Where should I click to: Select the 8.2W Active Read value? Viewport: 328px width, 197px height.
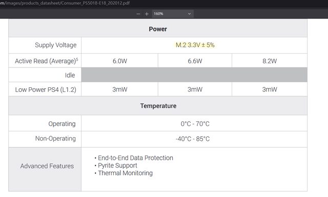pyautogui.click(x=270, y=61)
